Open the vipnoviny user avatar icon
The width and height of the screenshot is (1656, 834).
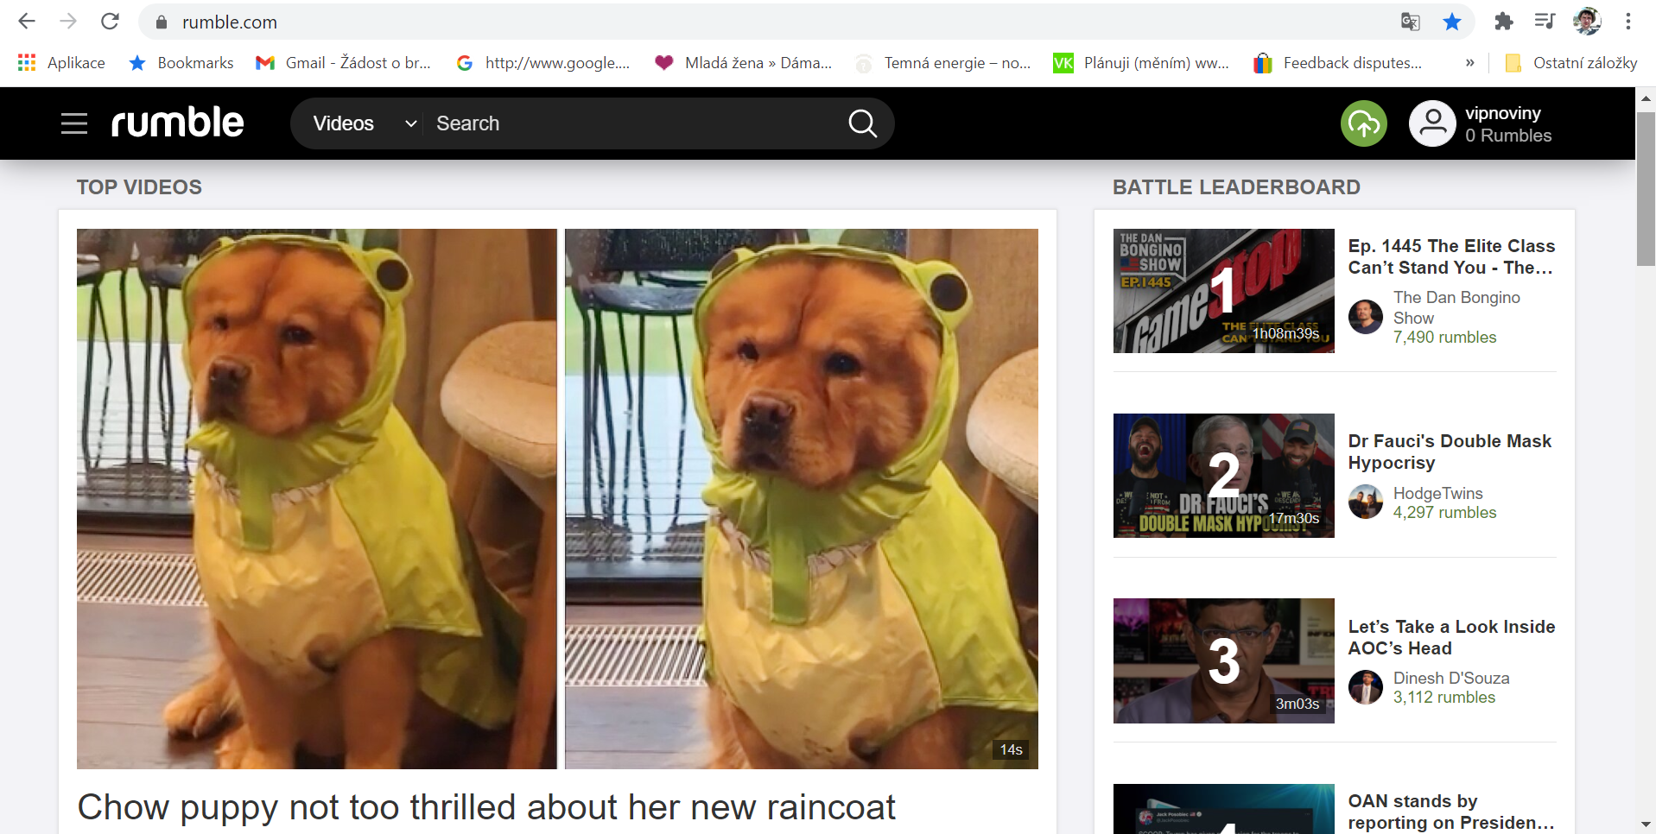[x=1432, y=123]
